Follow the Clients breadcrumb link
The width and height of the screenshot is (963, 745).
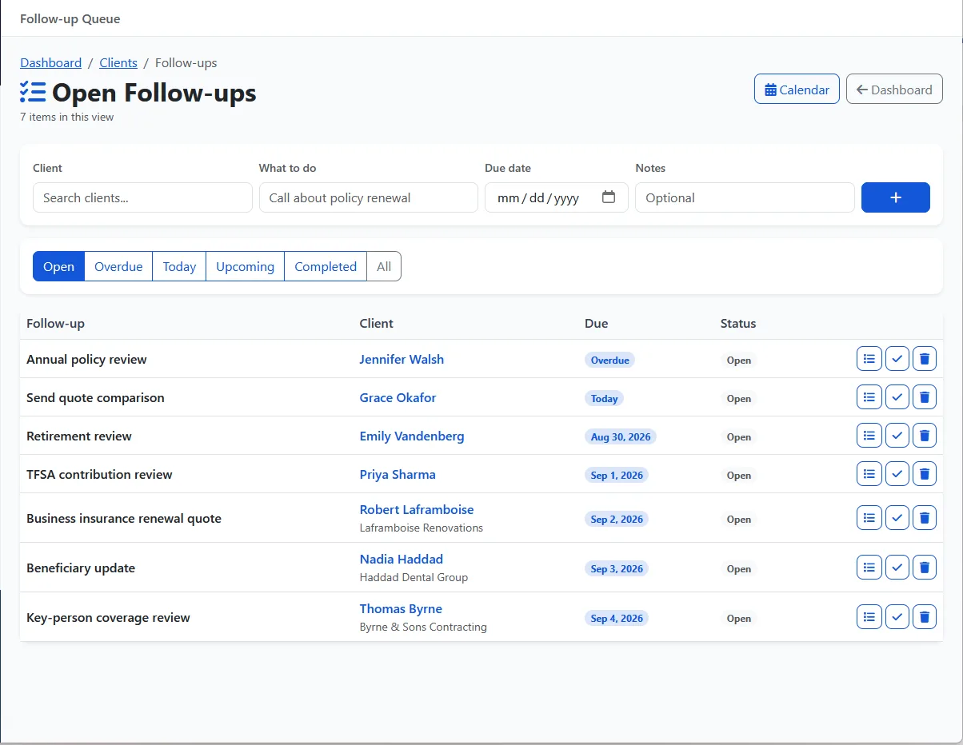(118, 62)
